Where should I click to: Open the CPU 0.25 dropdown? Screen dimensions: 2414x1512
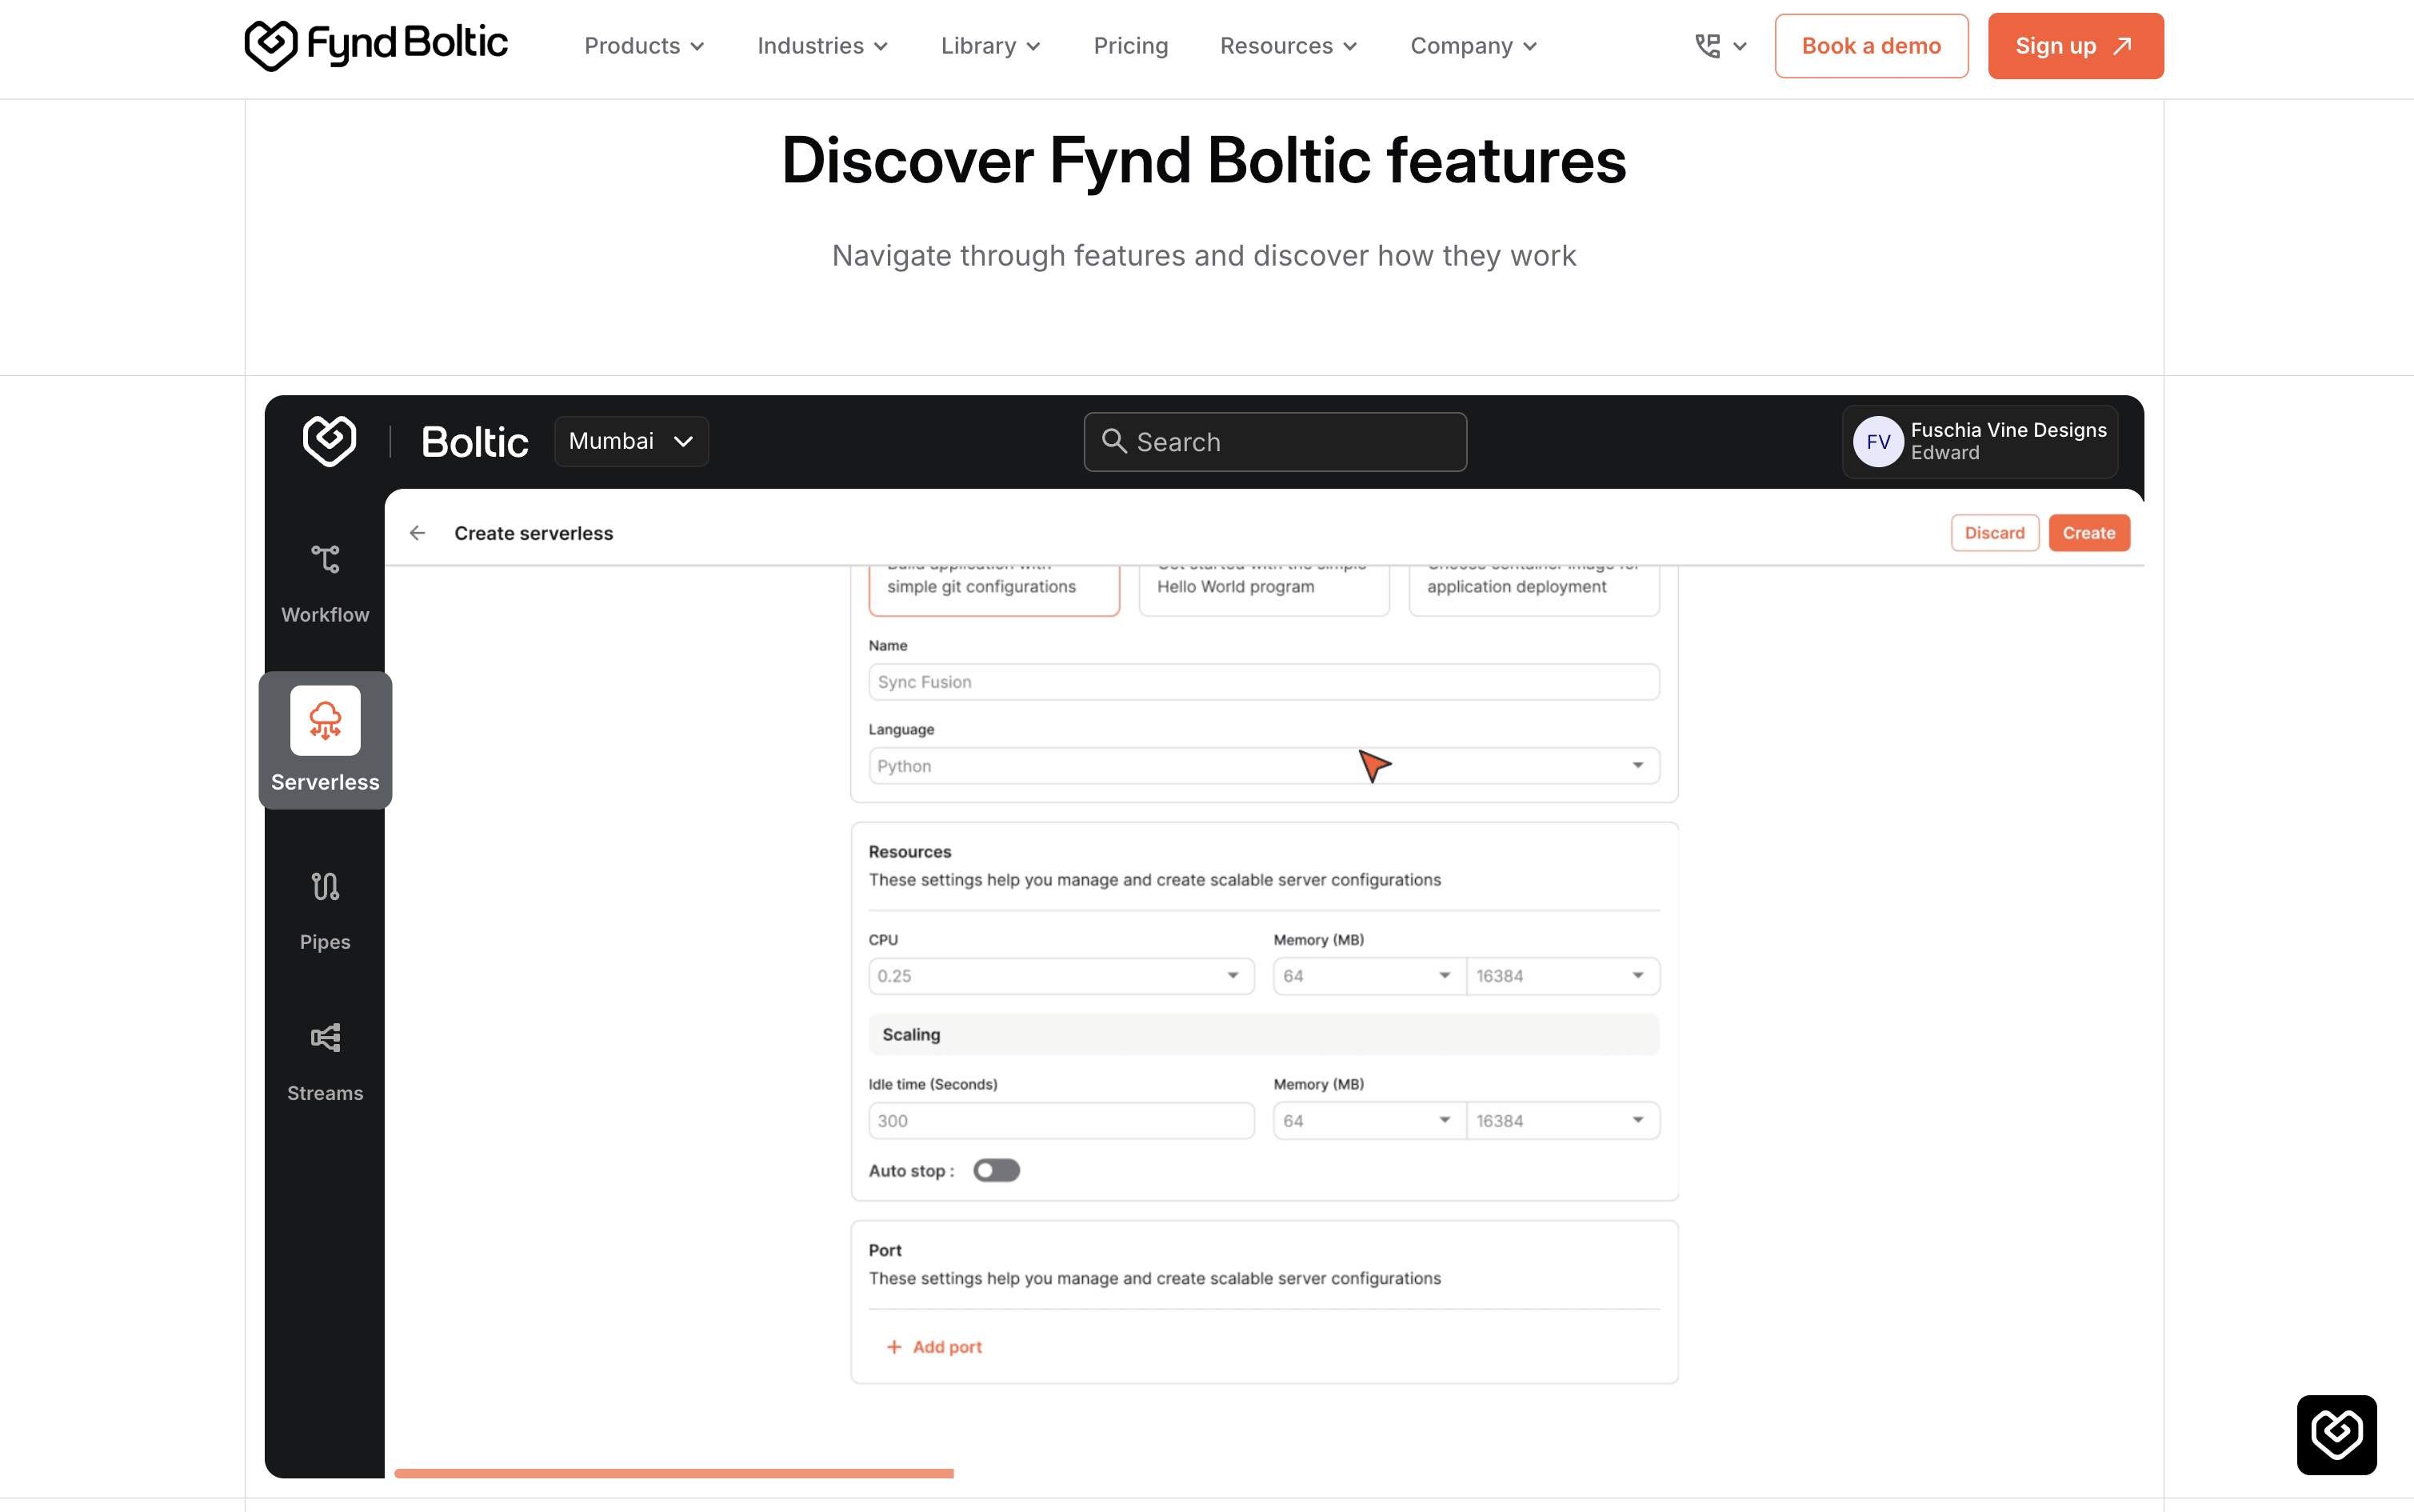tap(1061, 976)
